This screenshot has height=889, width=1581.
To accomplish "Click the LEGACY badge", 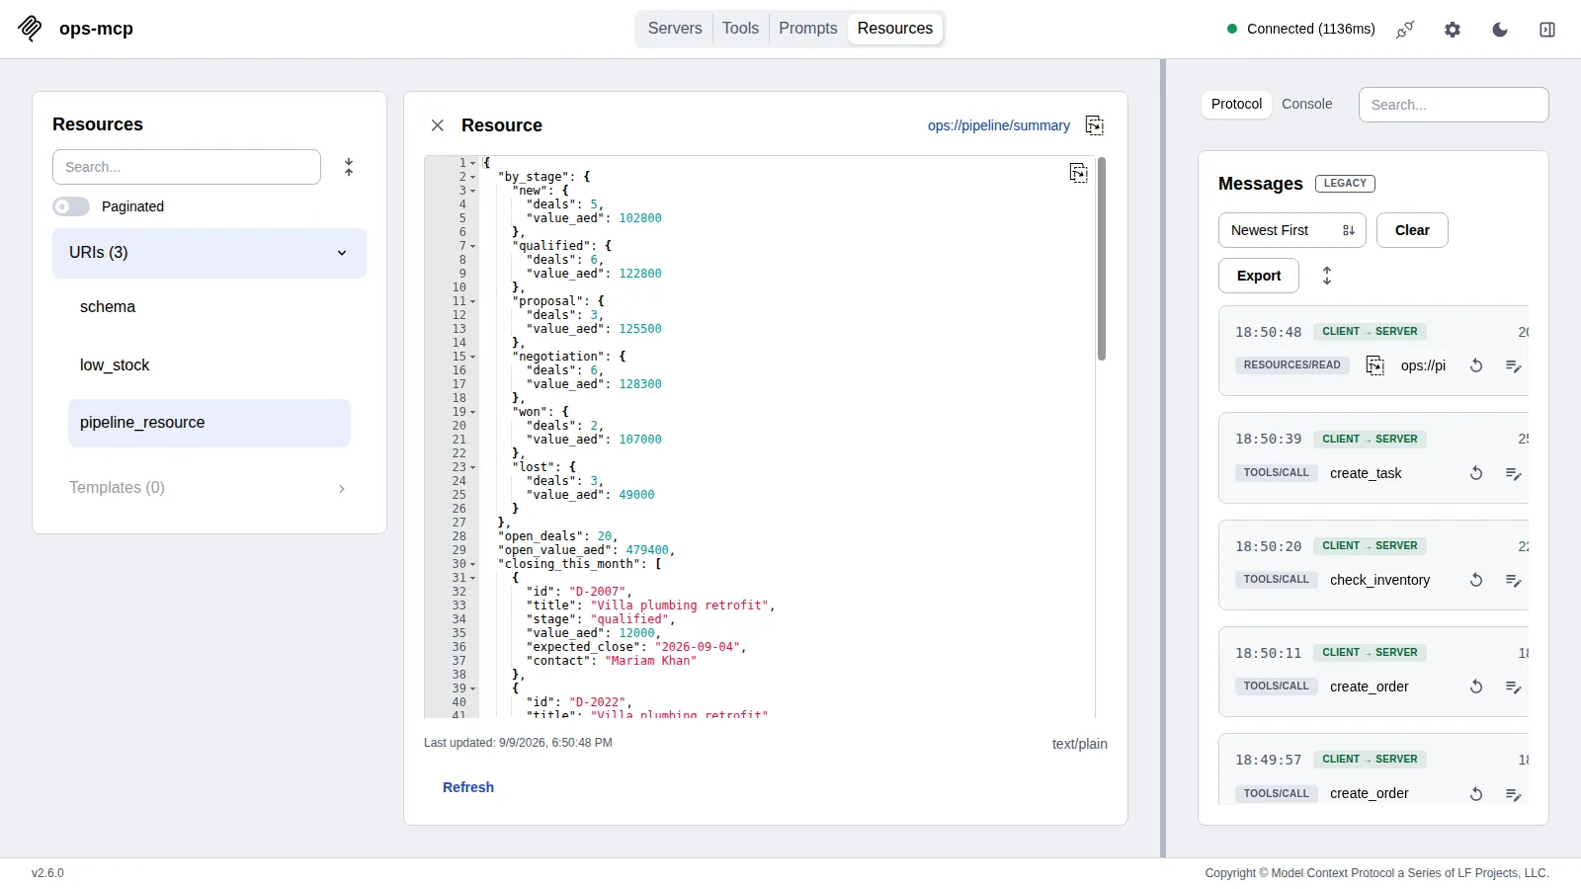I will tap(1345, 184).
